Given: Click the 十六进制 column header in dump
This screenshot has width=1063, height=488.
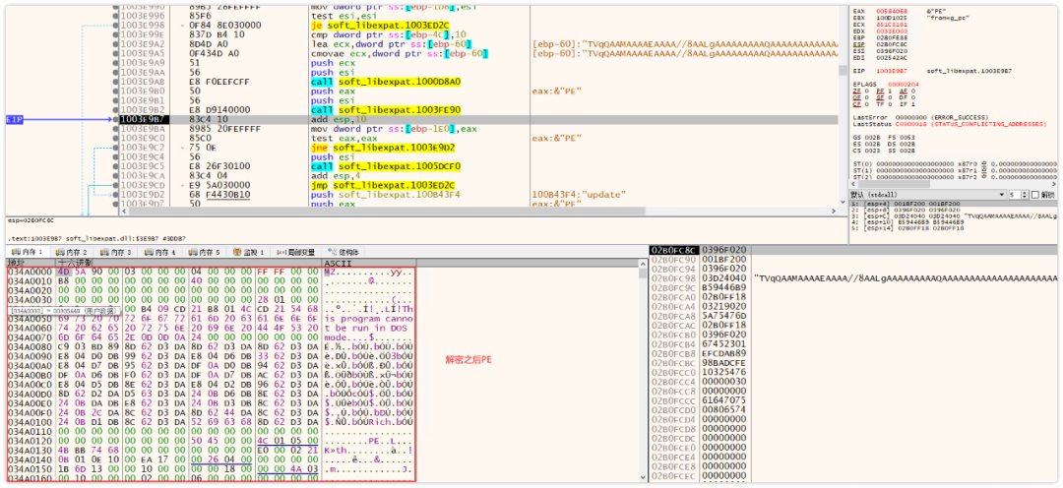Looking at the screenshot, I should pyautogui.click(x=189, y=263).
